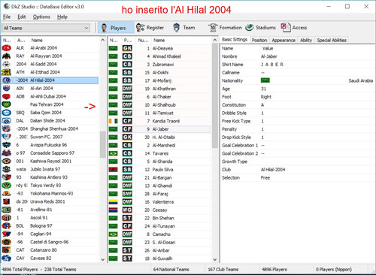Click the Al-Ain 2004 team logo

[7, 89]
